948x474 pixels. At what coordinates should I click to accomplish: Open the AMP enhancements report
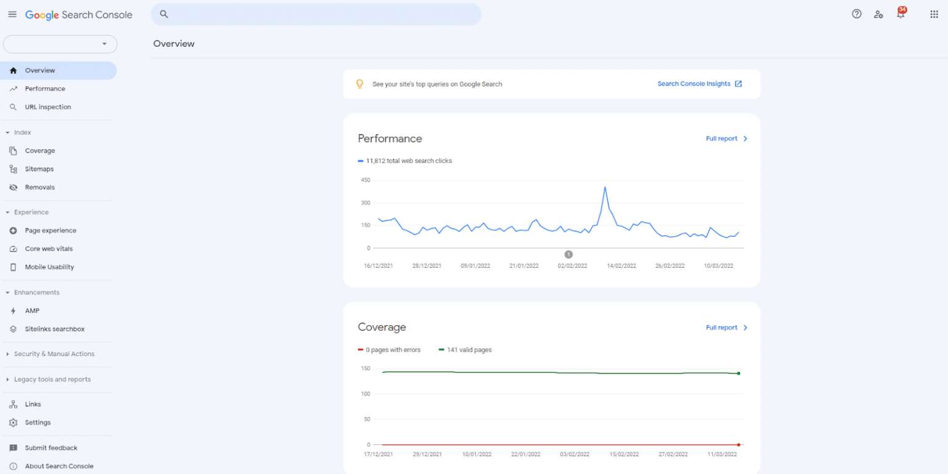(x=31, y=310)
